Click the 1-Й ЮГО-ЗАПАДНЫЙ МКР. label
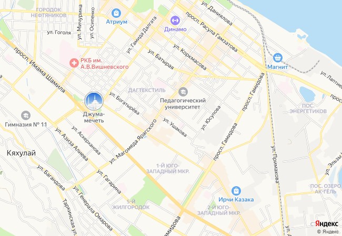The width and height of the screenshot is (342, 236). (168, 169)
